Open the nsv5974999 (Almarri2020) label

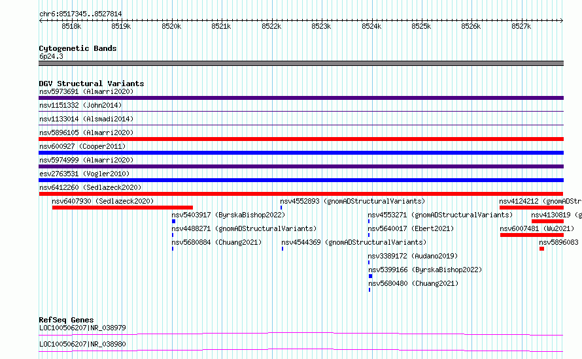tap(86, 160)
